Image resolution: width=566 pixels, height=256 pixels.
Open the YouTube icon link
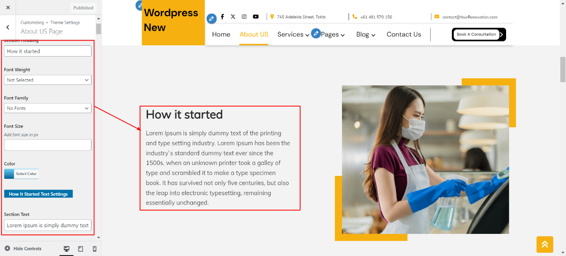point(256,17)
